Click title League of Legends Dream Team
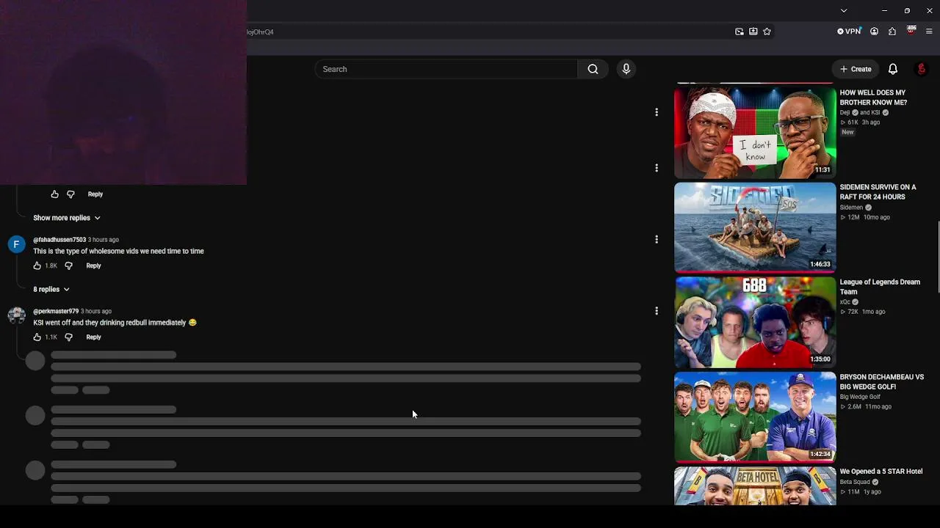 pyautogui.click(x=880, y=287)
